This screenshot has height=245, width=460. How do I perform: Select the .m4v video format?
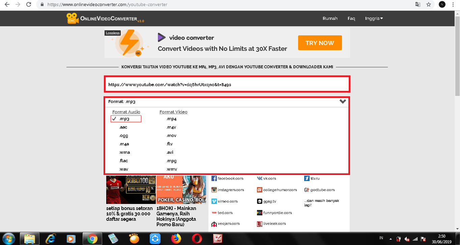(171, 127)
